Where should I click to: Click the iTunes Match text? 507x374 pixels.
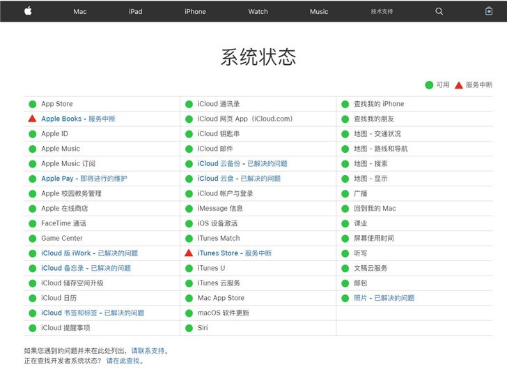[219, 238]
